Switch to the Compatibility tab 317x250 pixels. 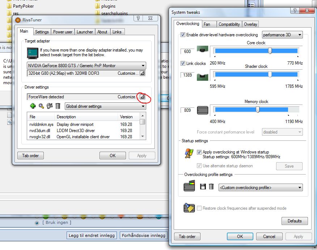tap(229, 24)
